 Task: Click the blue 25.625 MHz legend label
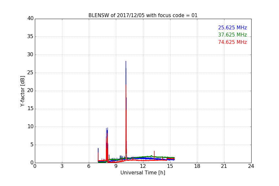coord(232,27)
